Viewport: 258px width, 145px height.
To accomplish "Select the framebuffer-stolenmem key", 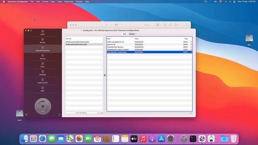I will click(x=117, y=52).
